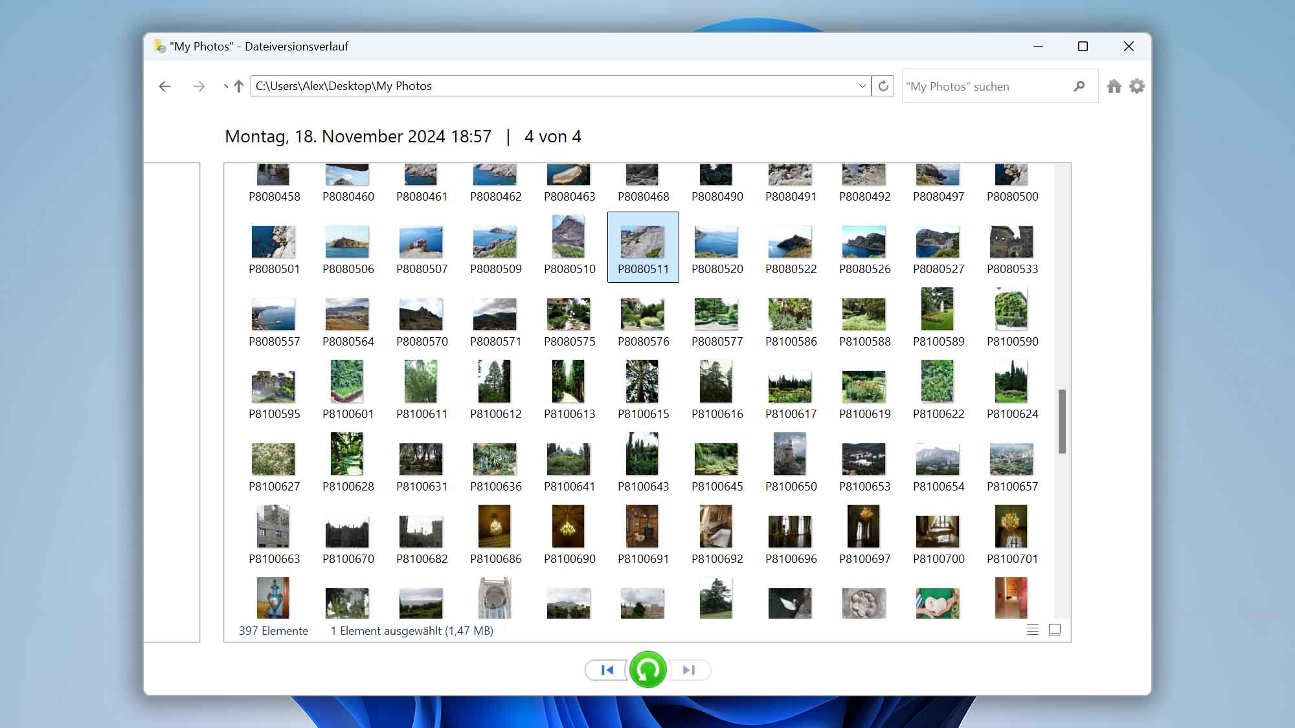Select photo P8080564
Viewport: 1295px width, 728px height.
click(348, 320)
